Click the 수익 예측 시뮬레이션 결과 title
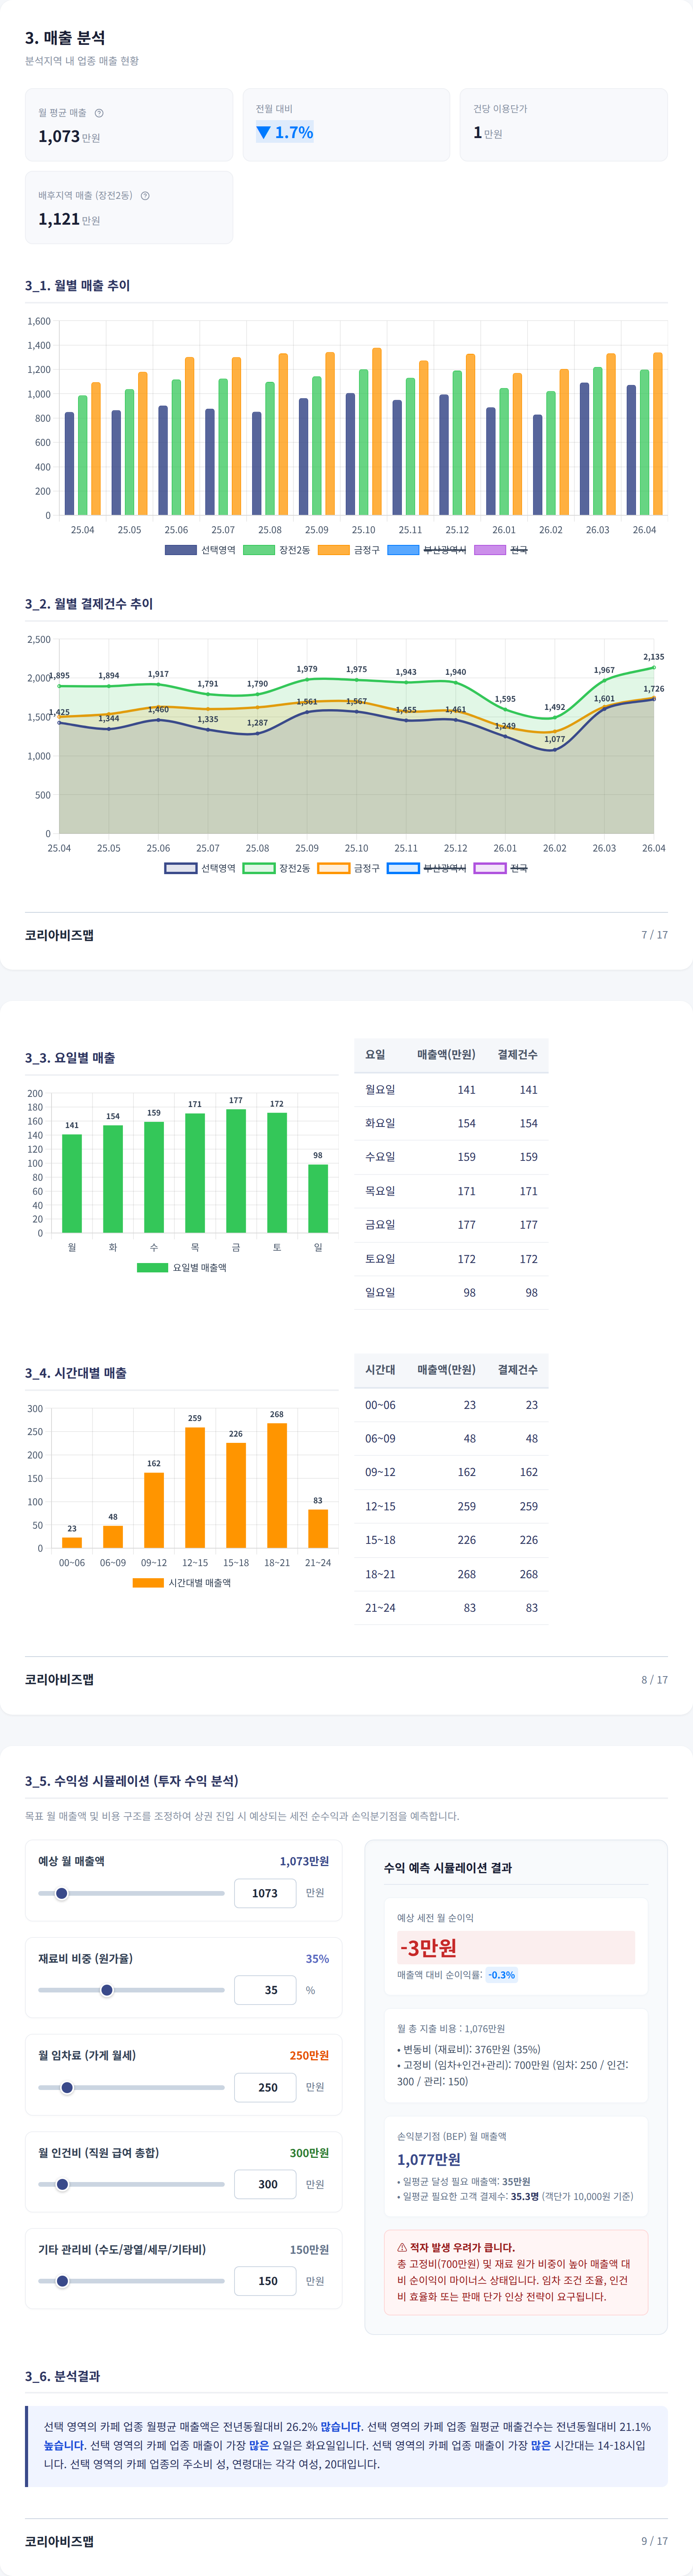This screenshot has height=2576, width=693. coord(448,1868)
